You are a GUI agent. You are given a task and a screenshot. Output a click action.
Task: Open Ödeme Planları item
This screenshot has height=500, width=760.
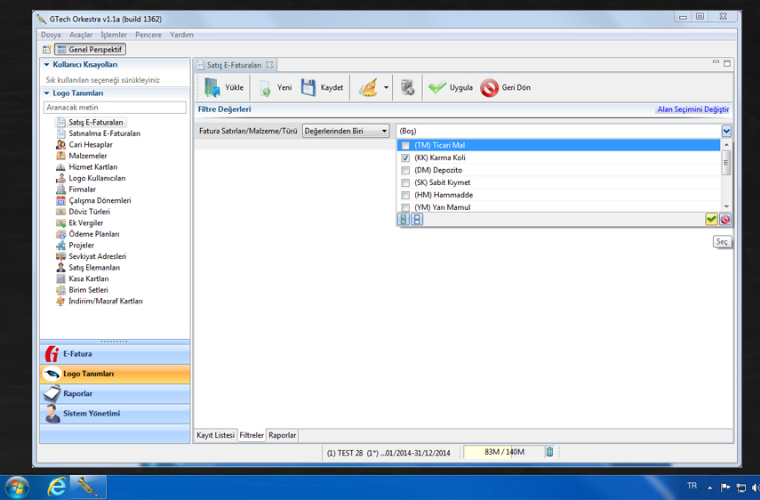click(x=93, y=234)
